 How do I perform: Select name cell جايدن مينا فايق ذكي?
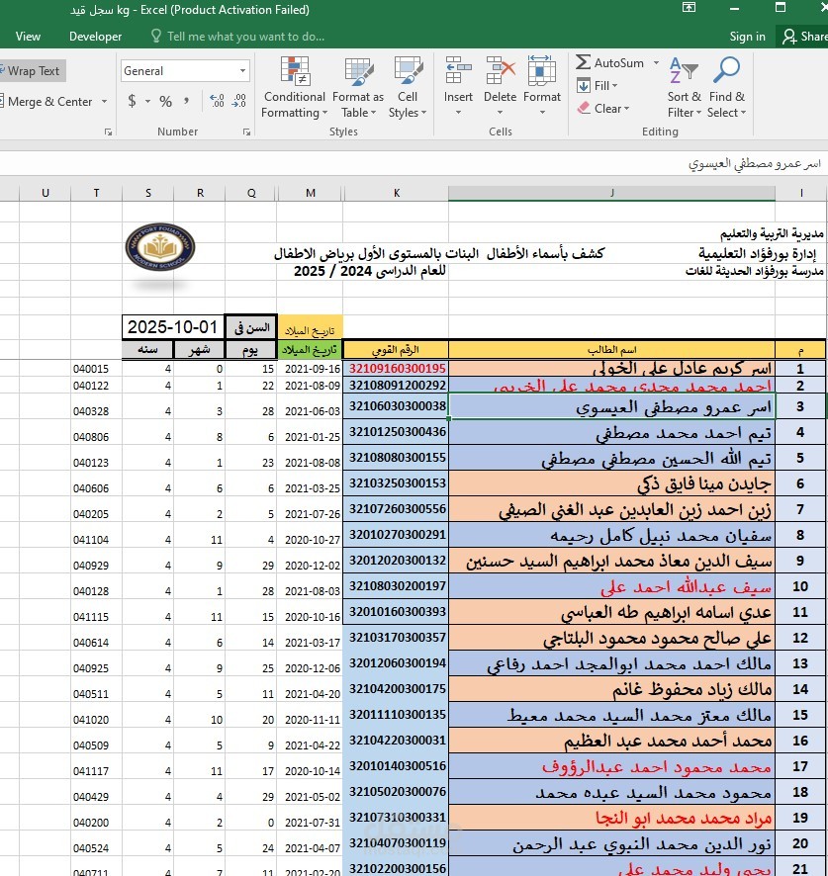point(611,483)
